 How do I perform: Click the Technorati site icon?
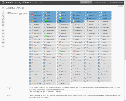(x=87, y=15)
